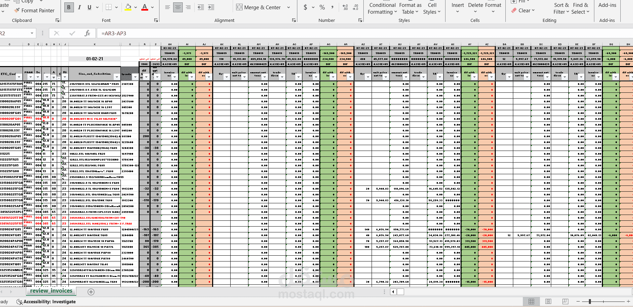Open Font settings dialog launcher
The height and width of the screenshot is (307, 633).
pos(156,21)
